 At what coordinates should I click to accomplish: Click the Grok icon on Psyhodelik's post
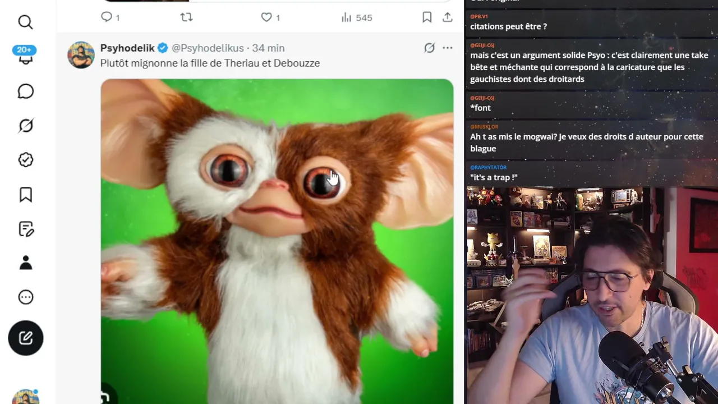tap(429, 48)
